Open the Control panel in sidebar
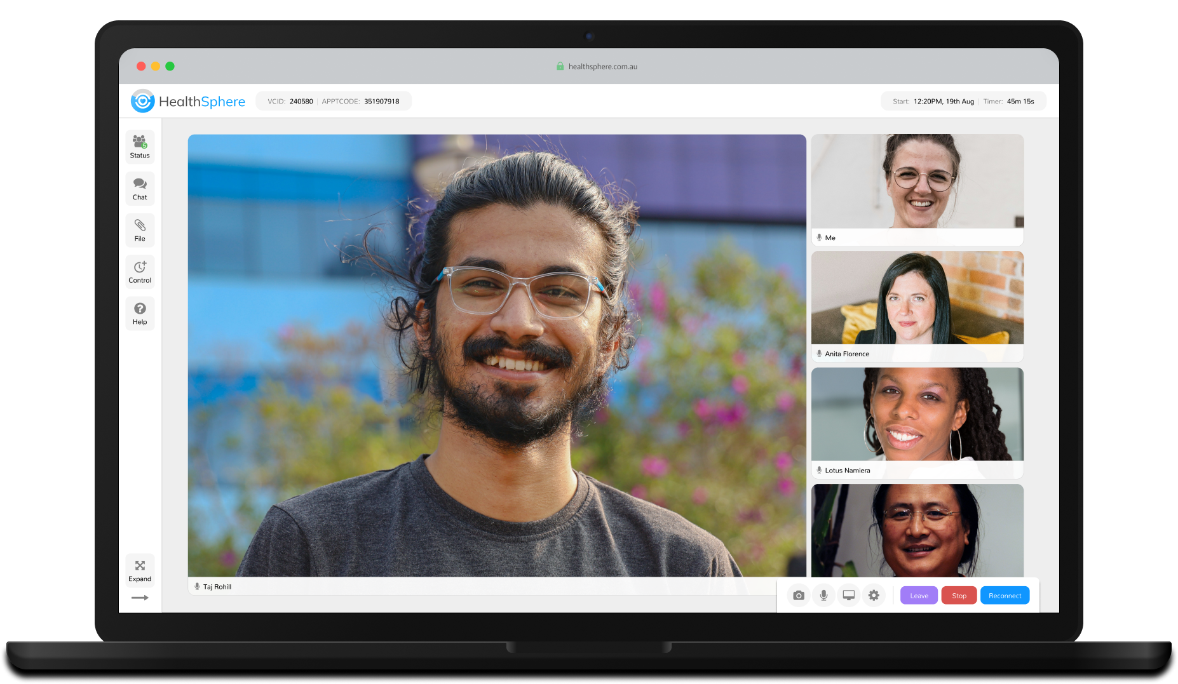Viewport: 1178px width, 684px height. [x=140, y=272]
